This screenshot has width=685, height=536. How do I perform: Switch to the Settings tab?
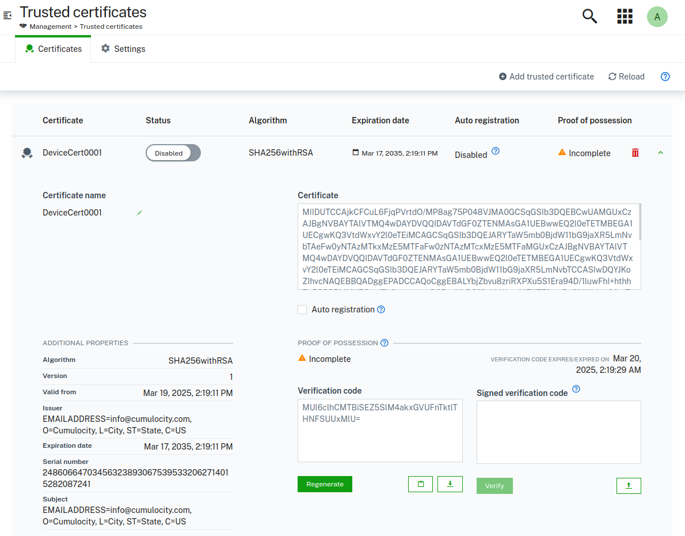(123, 49)
